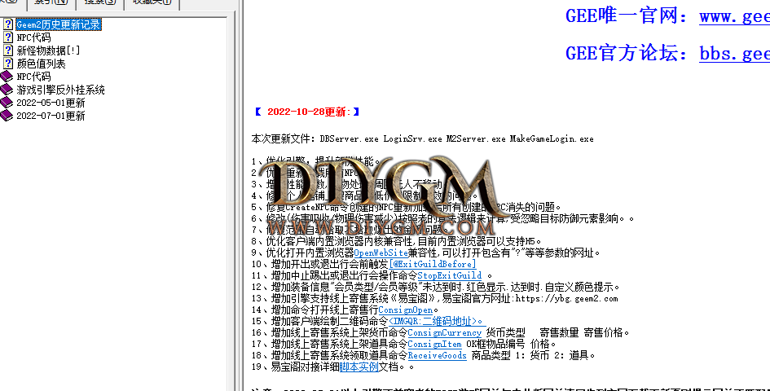Click item 6 about 伤害吸收/物理伤害减少
770x391 pixels.
click(x=442, y=218)
